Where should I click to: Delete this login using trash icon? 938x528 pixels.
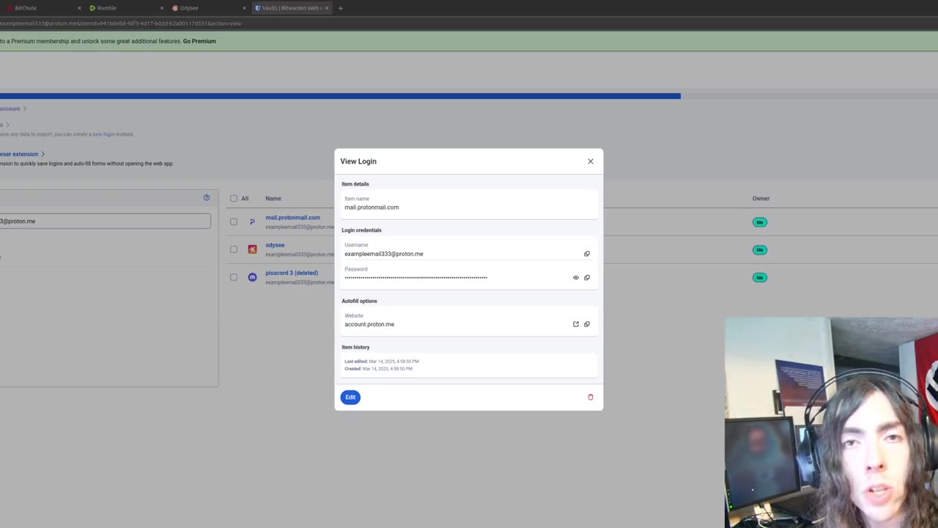click(590, 397)
